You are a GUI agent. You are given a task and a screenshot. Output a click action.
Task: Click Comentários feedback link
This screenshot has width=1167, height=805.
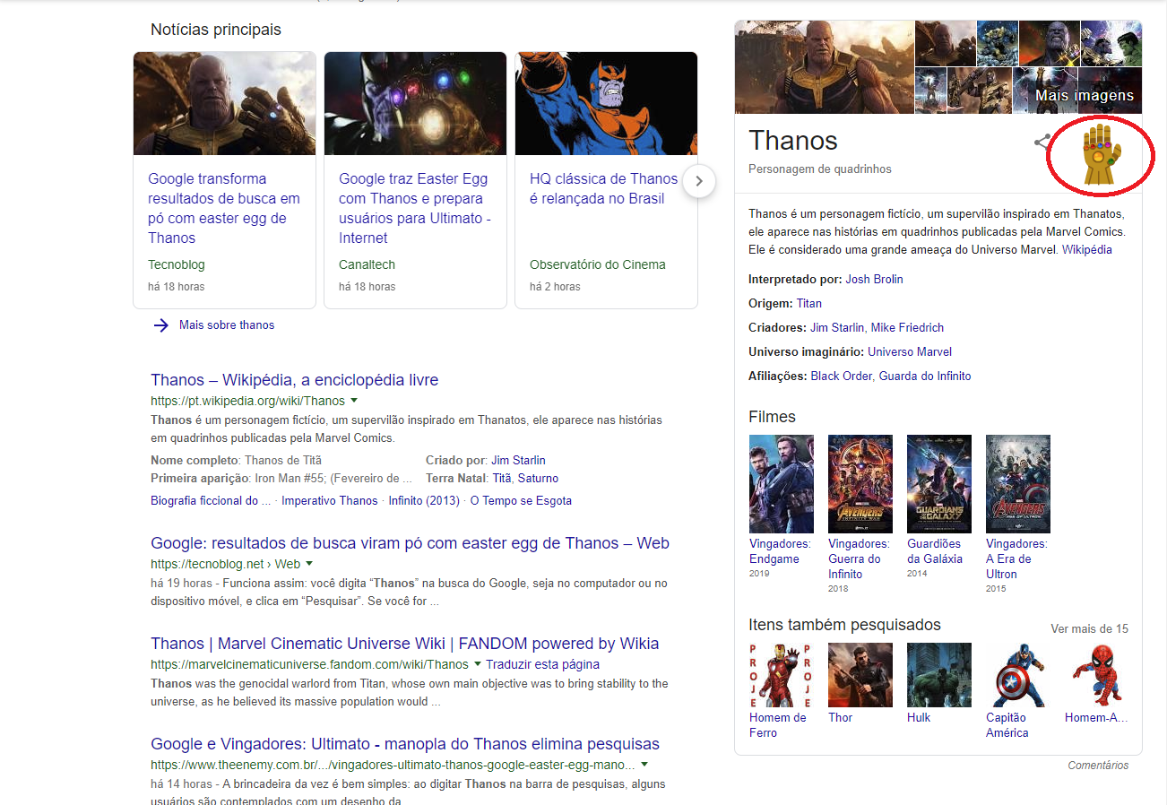pos(1098,766)
